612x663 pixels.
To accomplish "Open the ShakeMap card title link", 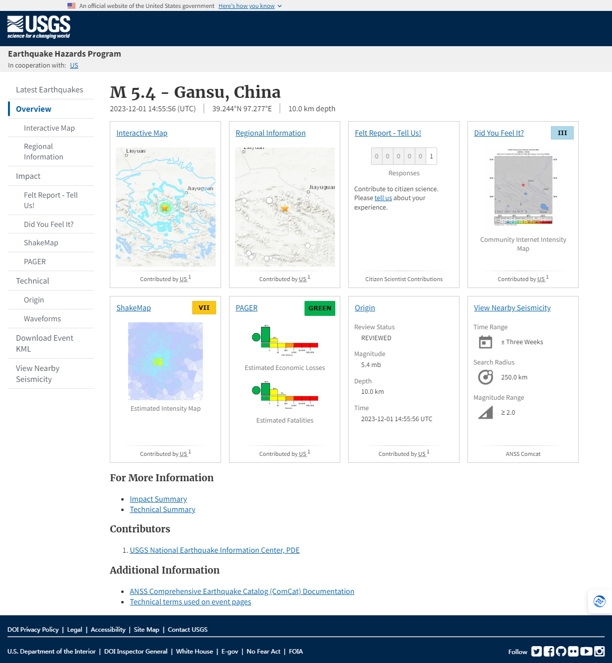I will [134, 307].
